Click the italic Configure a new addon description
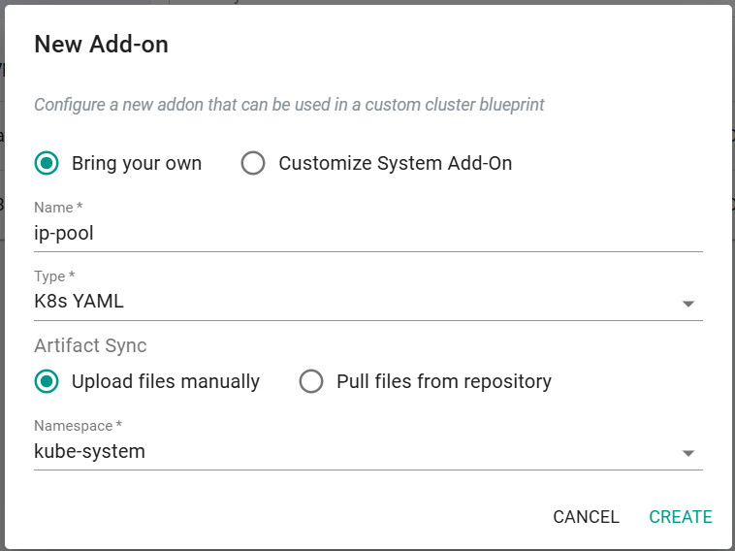This screenshot has height=551, width=735. [289, 105]
